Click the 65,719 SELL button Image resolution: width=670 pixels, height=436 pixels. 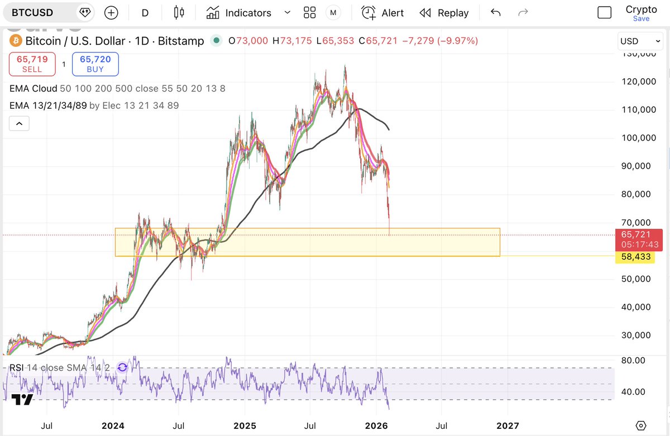(x=32, y=64)
